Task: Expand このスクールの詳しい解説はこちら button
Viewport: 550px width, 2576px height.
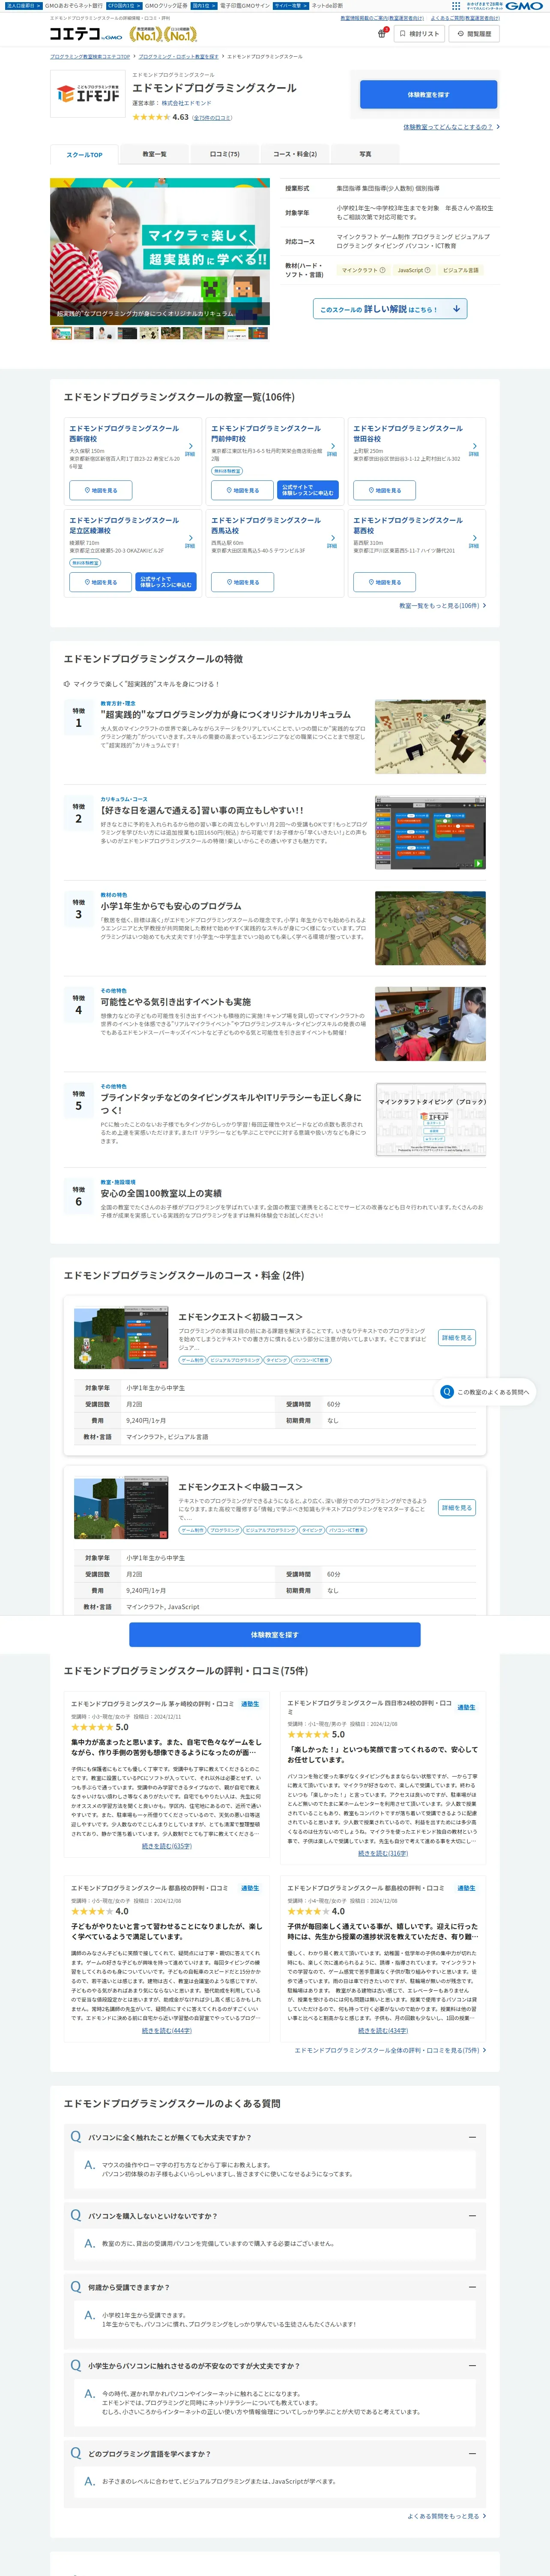Action: [x=390, y=309]
